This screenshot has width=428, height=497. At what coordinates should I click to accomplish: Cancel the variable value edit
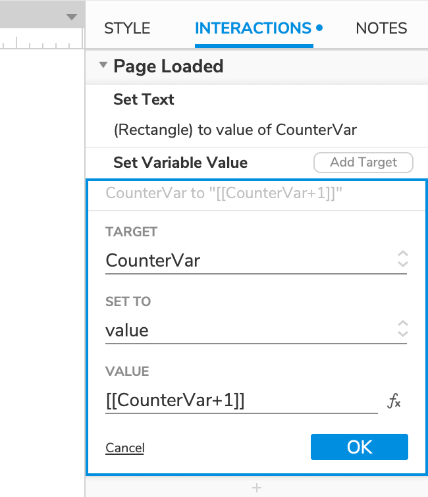click(x=124, y=448)
